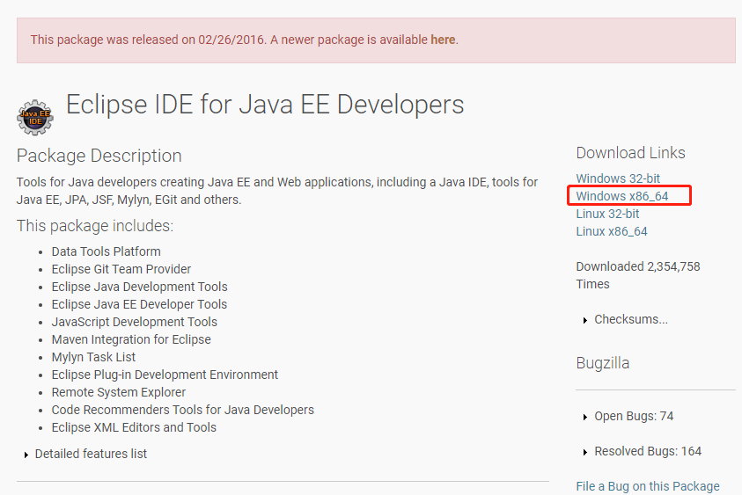Click the Download Links heading
The image size is (742, 495).
coord(630,153)
